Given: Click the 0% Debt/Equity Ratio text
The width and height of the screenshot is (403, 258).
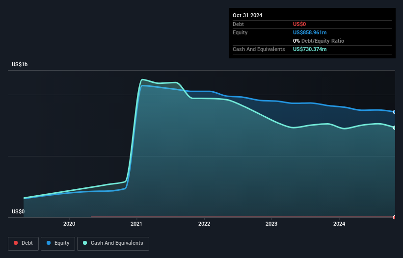Looking at the screenshot, I should [x=319, y=41].
